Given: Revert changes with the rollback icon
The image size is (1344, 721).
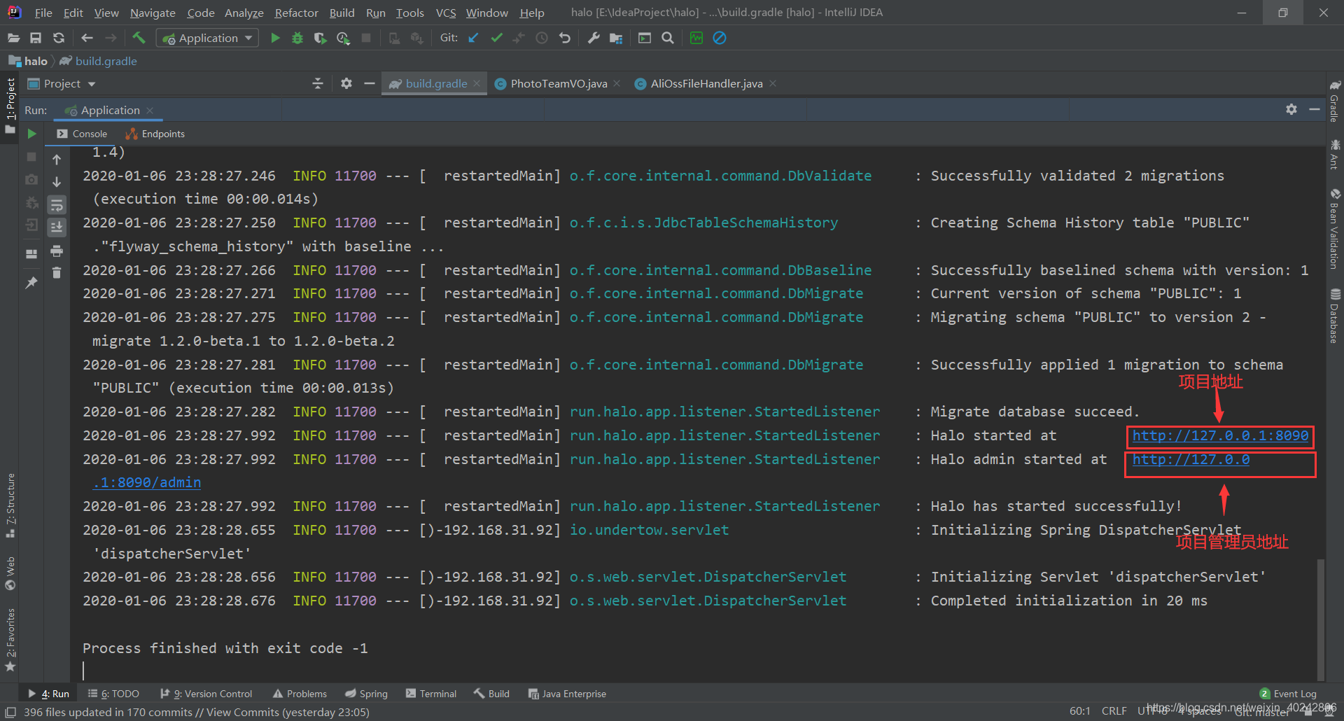Looking at the screenshot, I should 565,38.
